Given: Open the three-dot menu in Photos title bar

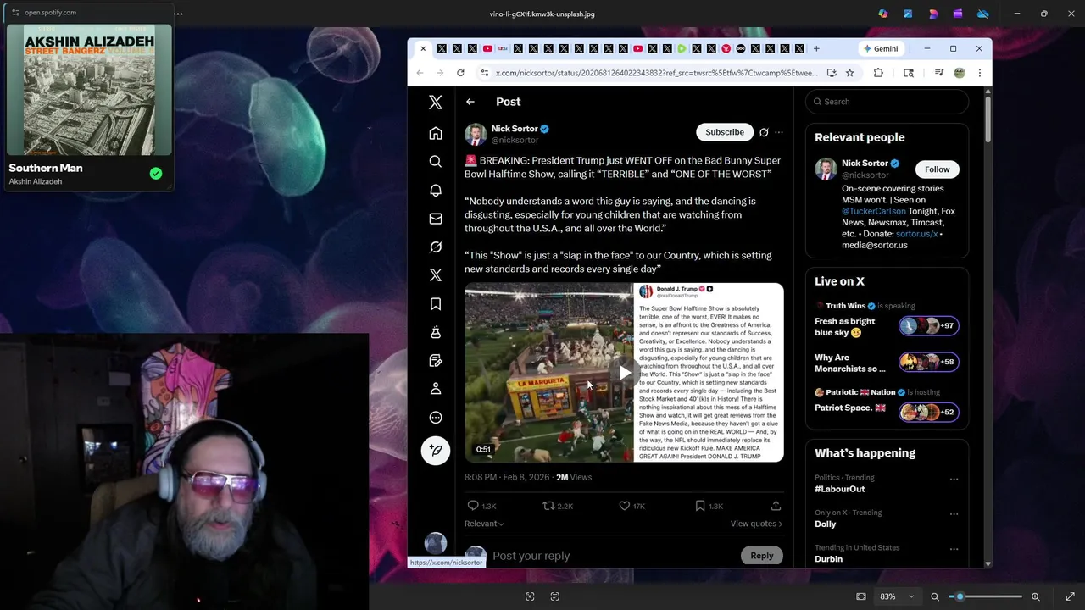Looking at the screenshot, I should tap(178, 14).
